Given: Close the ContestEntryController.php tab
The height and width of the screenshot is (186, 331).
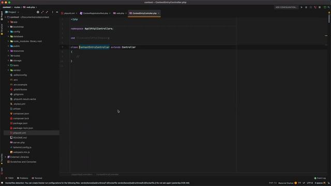Looking at the screenshot, I should [x=159, y=13].
